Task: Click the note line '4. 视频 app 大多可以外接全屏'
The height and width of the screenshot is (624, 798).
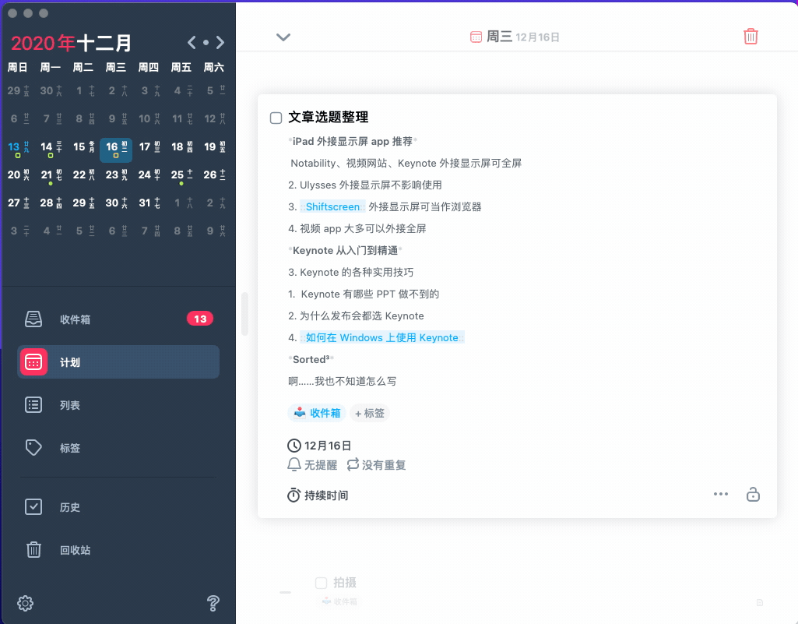Action: tap(357, 229)
